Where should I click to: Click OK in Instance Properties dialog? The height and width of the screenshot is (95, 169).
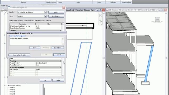click(x=45, y=80)
